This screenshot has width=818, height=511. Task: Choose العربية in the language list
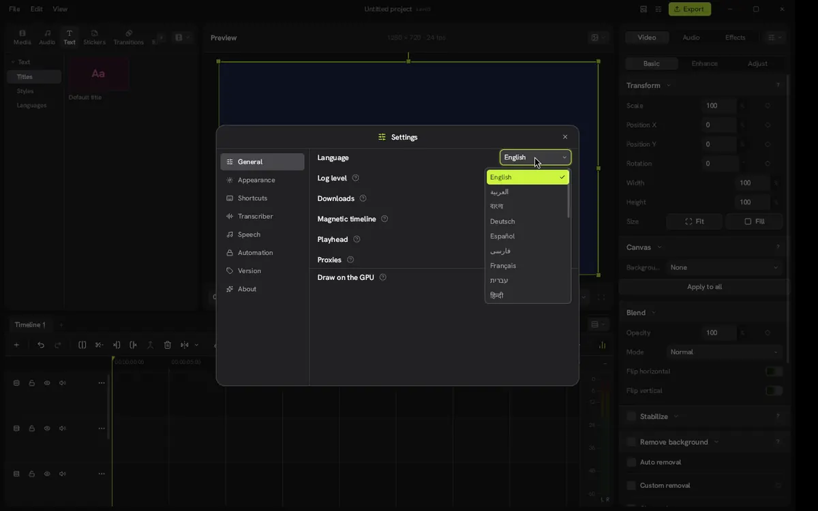(528, 192)
